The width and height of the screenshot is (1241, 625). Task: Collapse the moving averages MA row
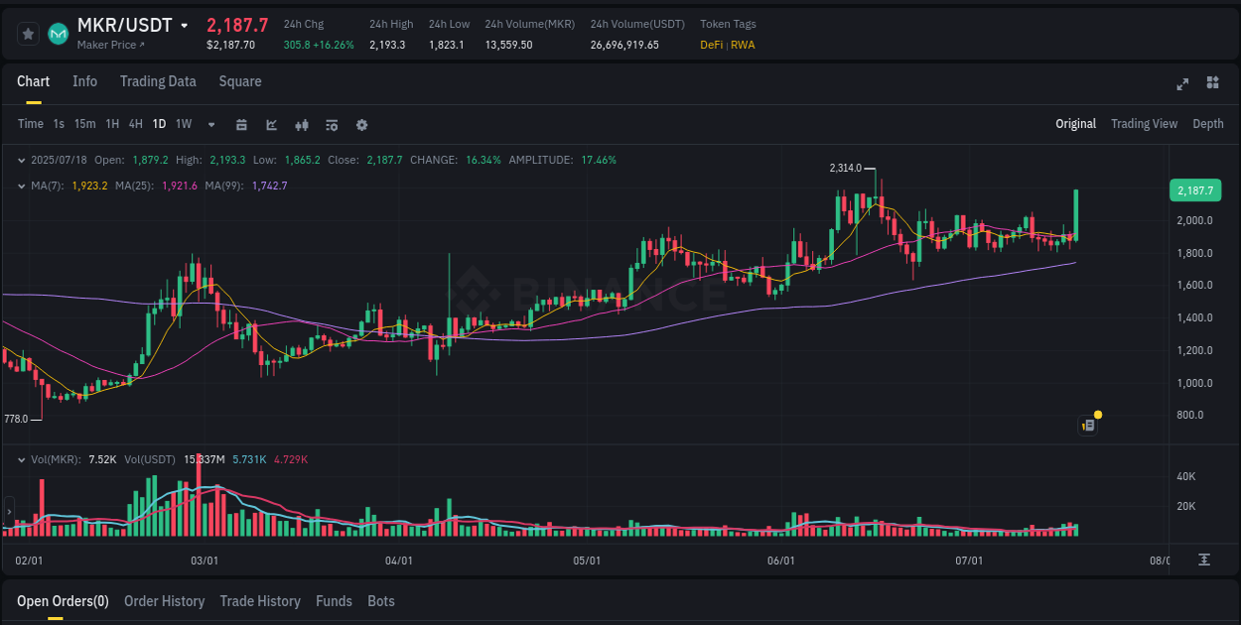[x=22, y=185]
